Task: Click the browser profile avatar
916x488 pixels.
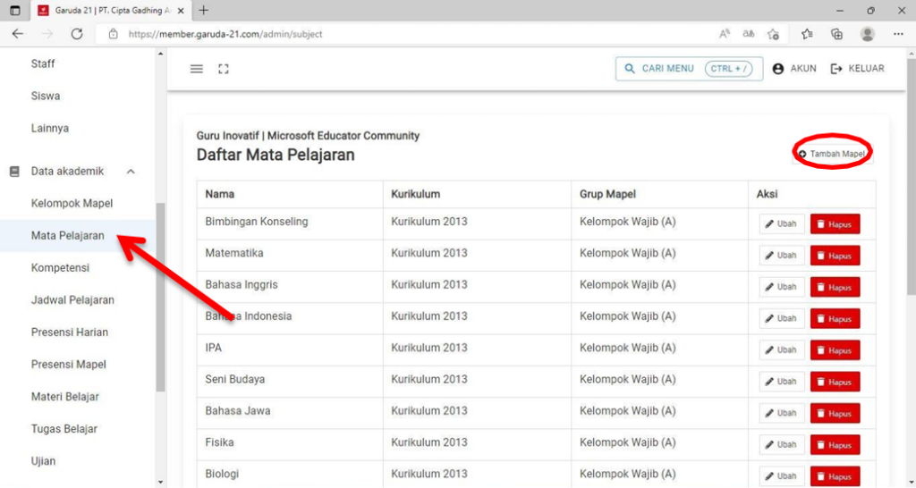Action: [x=868, y=34]
